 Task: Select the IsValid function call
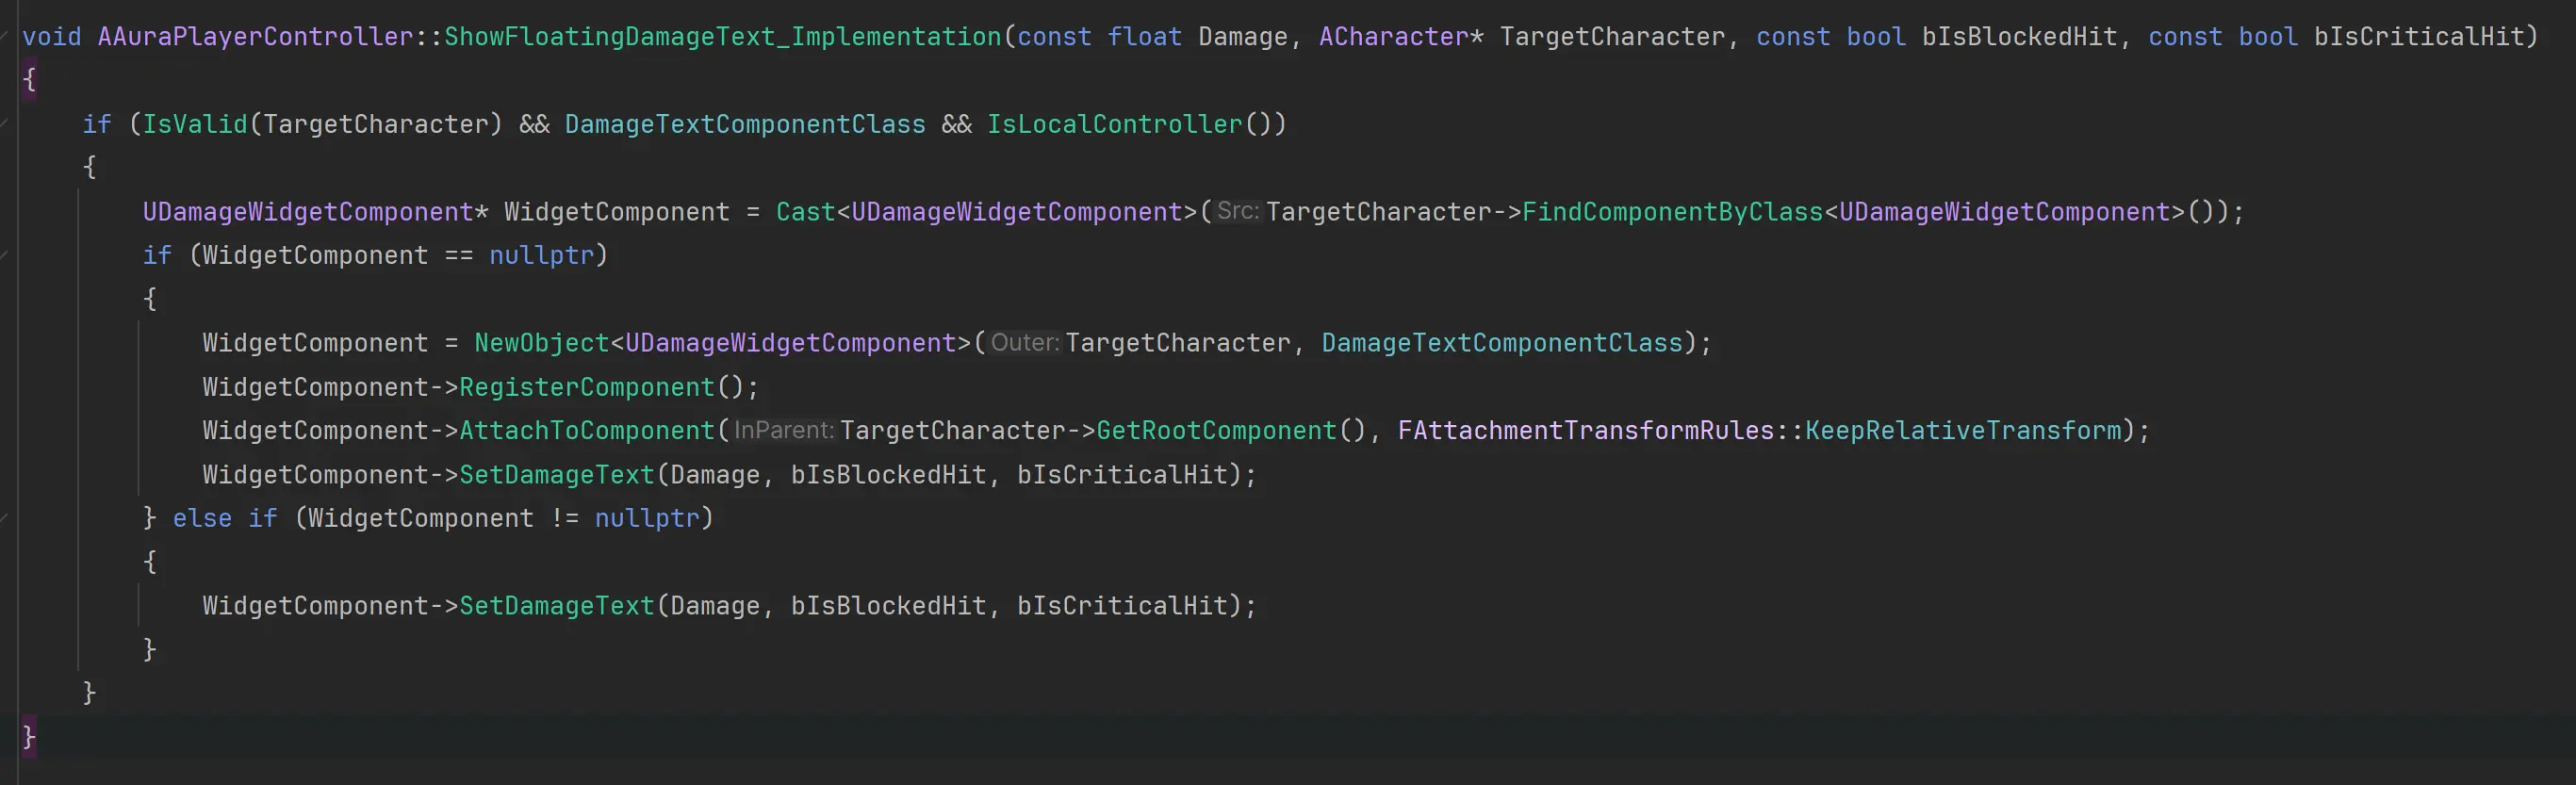coord(194,124)
